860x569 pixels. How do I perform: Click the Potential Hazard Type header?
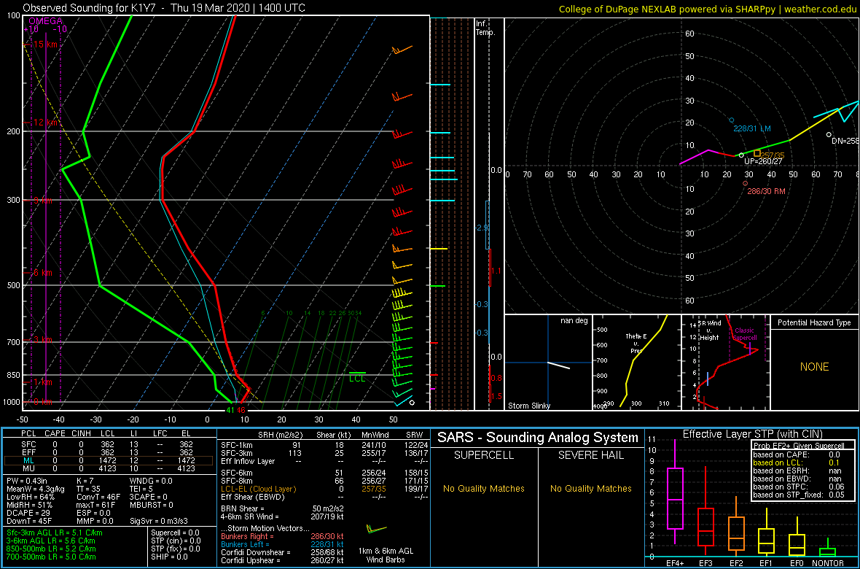(815, 323)
